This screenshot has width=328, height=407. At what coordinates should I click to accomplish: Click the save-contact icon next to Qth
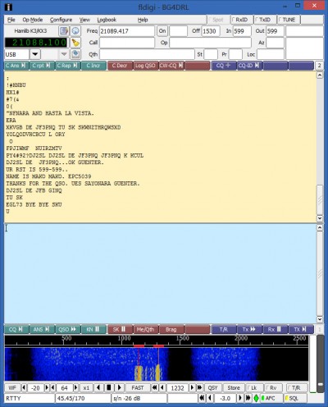click(x=75, y=54)
